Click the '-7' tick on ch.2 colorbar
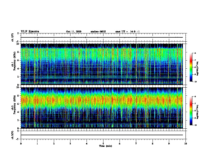 [195, 104]
